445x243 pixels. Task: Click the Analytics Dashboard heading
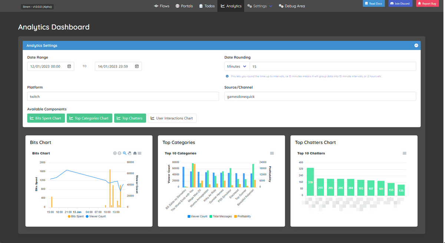click(54, 27)
